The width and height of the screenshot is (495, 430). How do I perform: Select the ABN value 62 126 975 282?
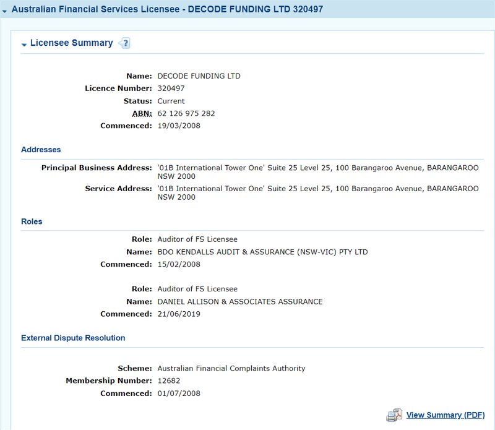pyautogui.click(x=186, y=113)
